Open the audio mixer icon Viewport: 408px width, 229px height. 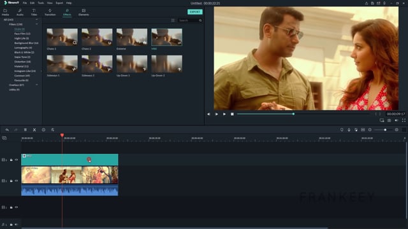[356, 130]
